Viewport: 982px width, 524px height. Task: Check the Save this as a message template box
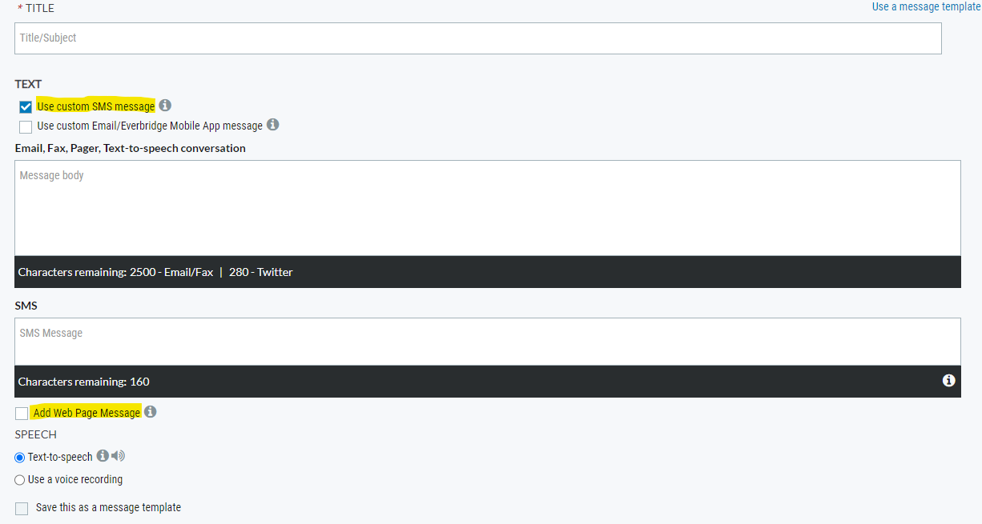pyautogui.click(x=22, y=508)
